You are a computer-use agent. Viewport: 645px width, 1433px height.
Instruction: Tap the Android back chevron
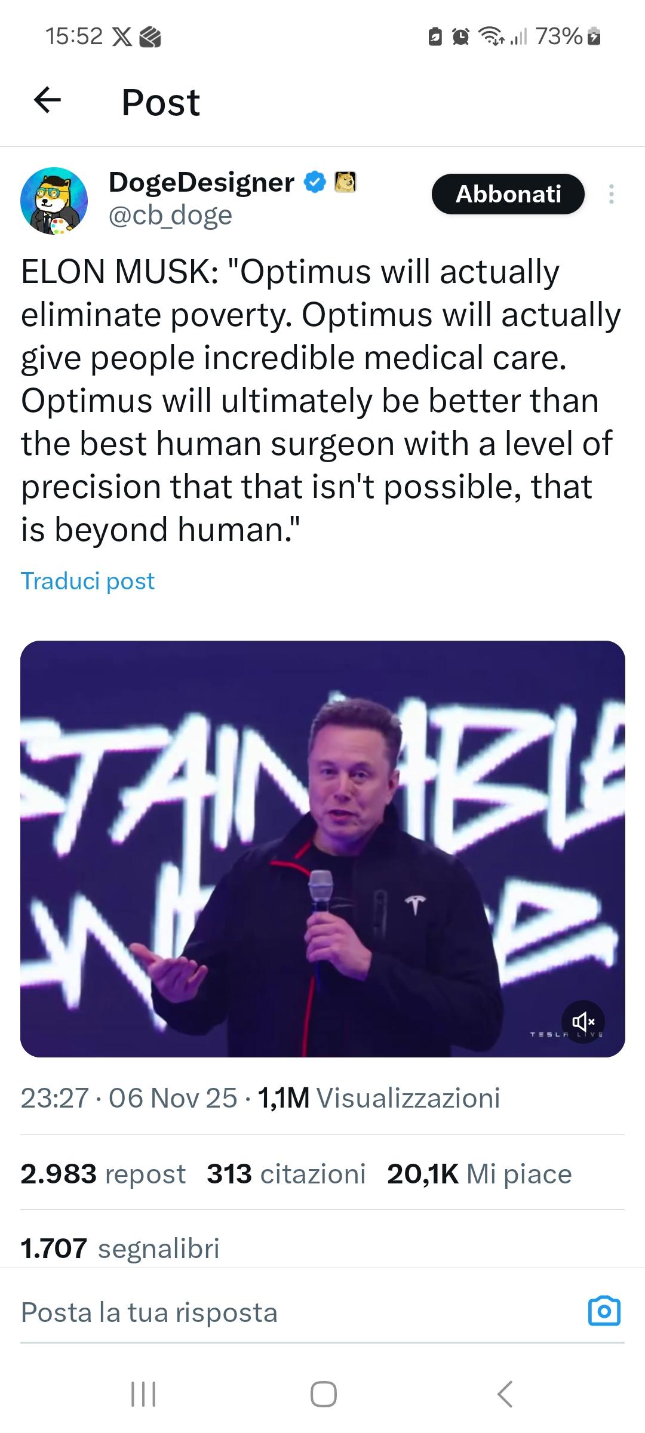coord(505,1394)
